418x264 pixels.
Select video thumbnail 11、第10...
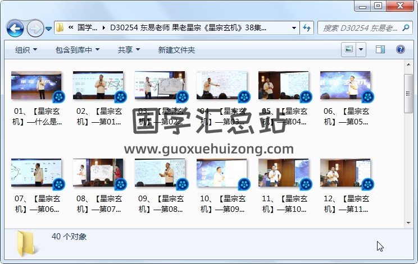click(x=284, y=173)
